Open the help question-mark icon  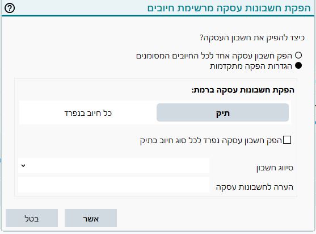[10, 9]
